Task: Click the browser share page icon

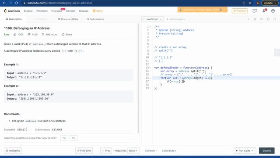Action: coord(244,3)
